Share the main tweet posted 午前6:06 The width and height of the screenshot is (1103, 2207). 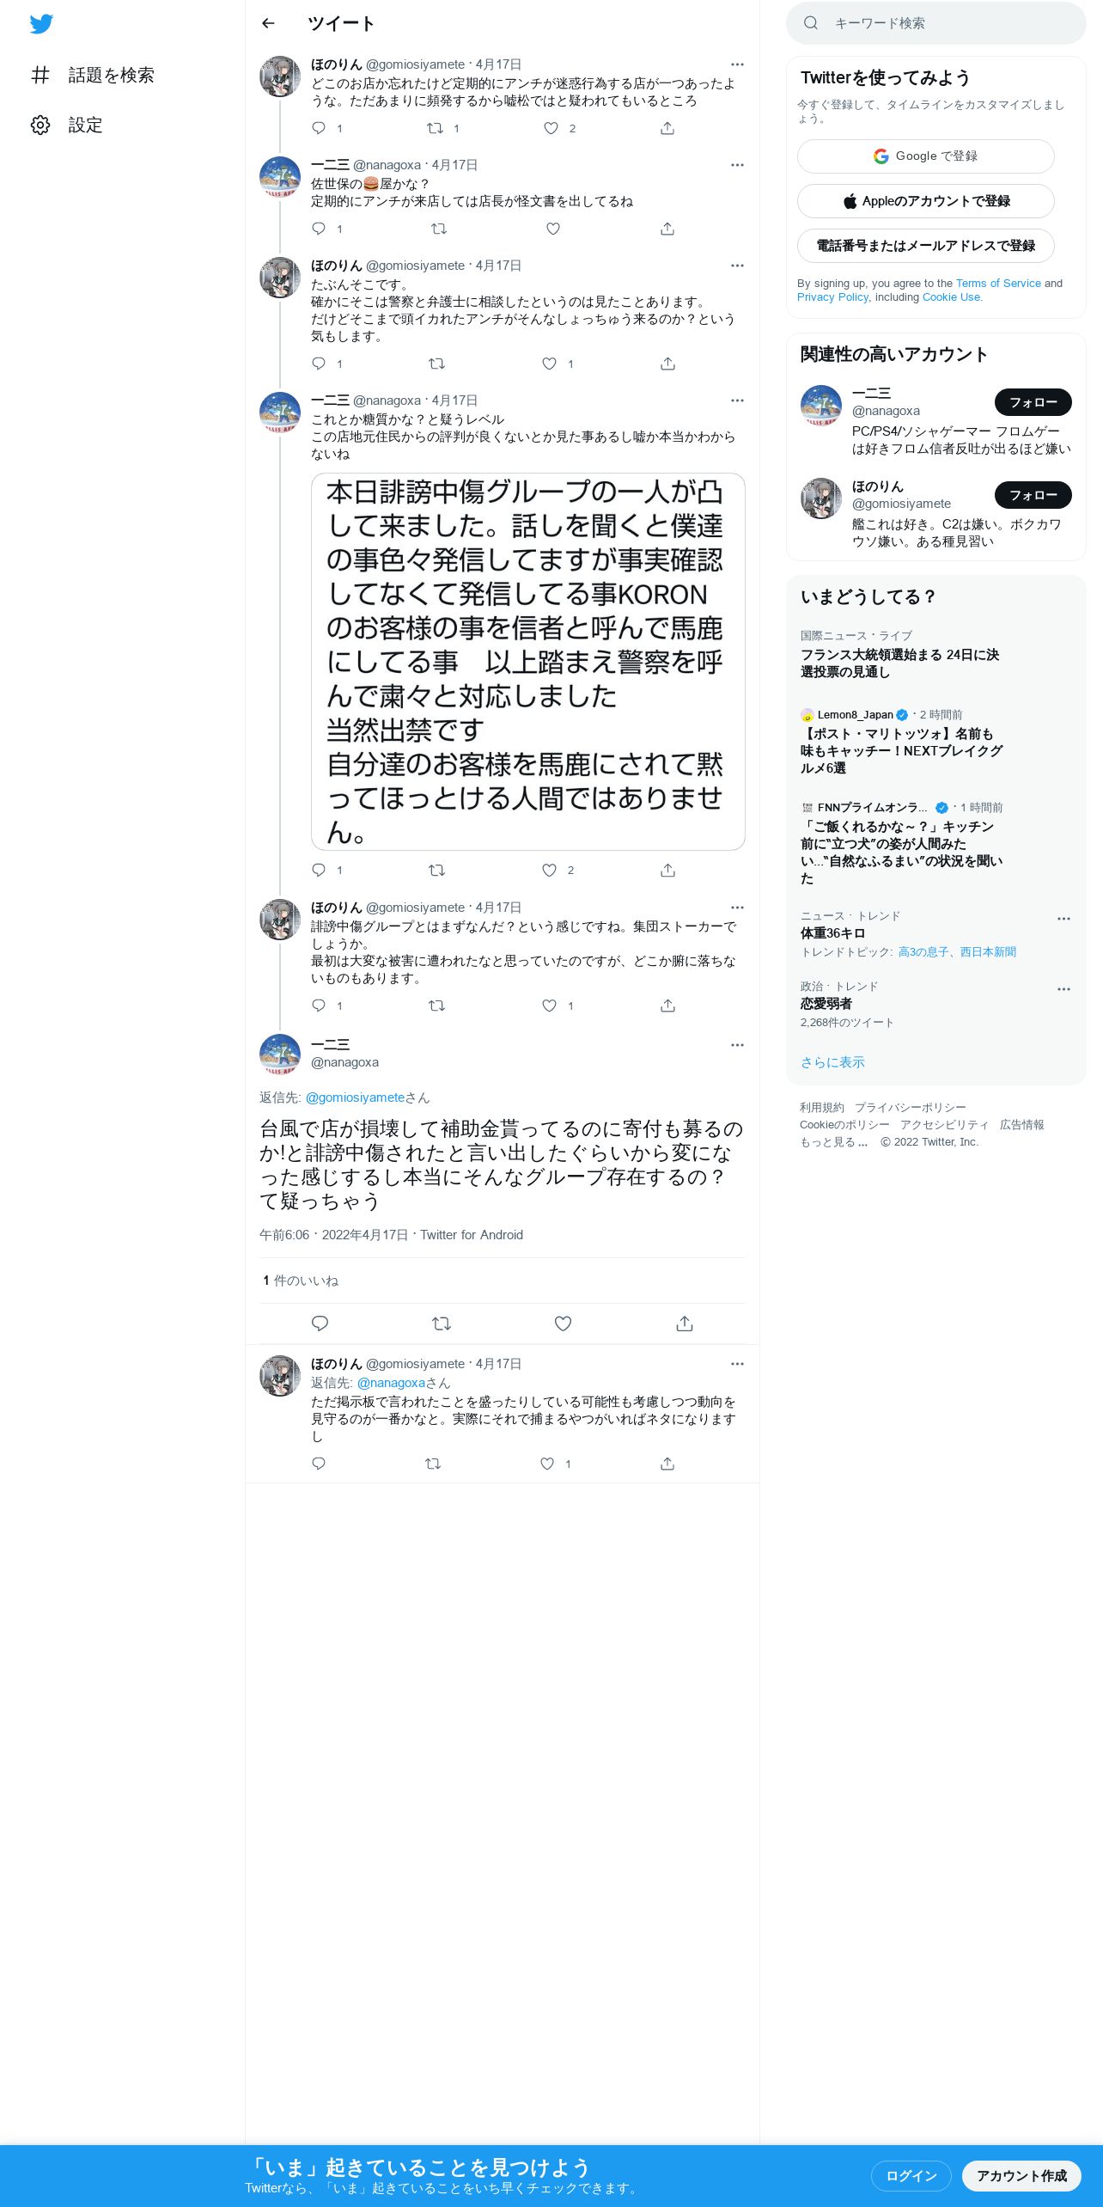pyautogui.click(x=685, y=1324)
